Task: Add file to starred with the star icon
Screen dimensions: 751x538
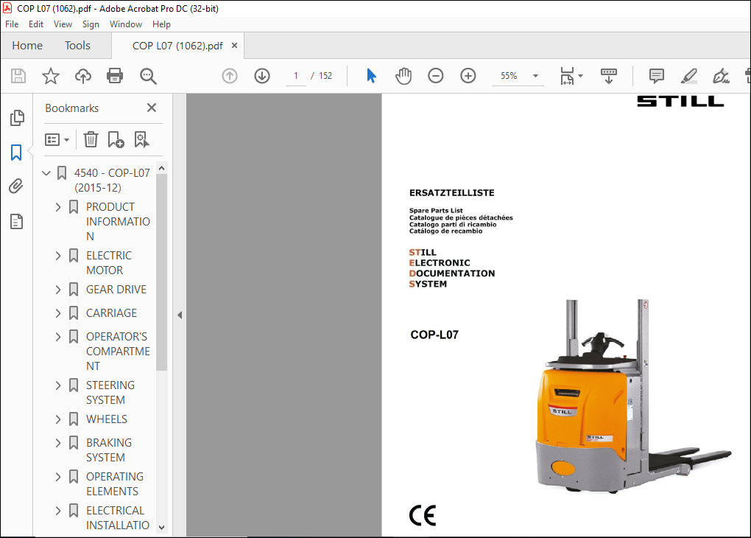Action: tap(50, 76)
